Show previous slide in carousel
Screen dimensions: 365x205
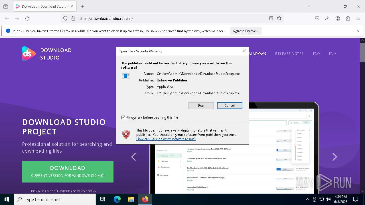coord(133,157)
